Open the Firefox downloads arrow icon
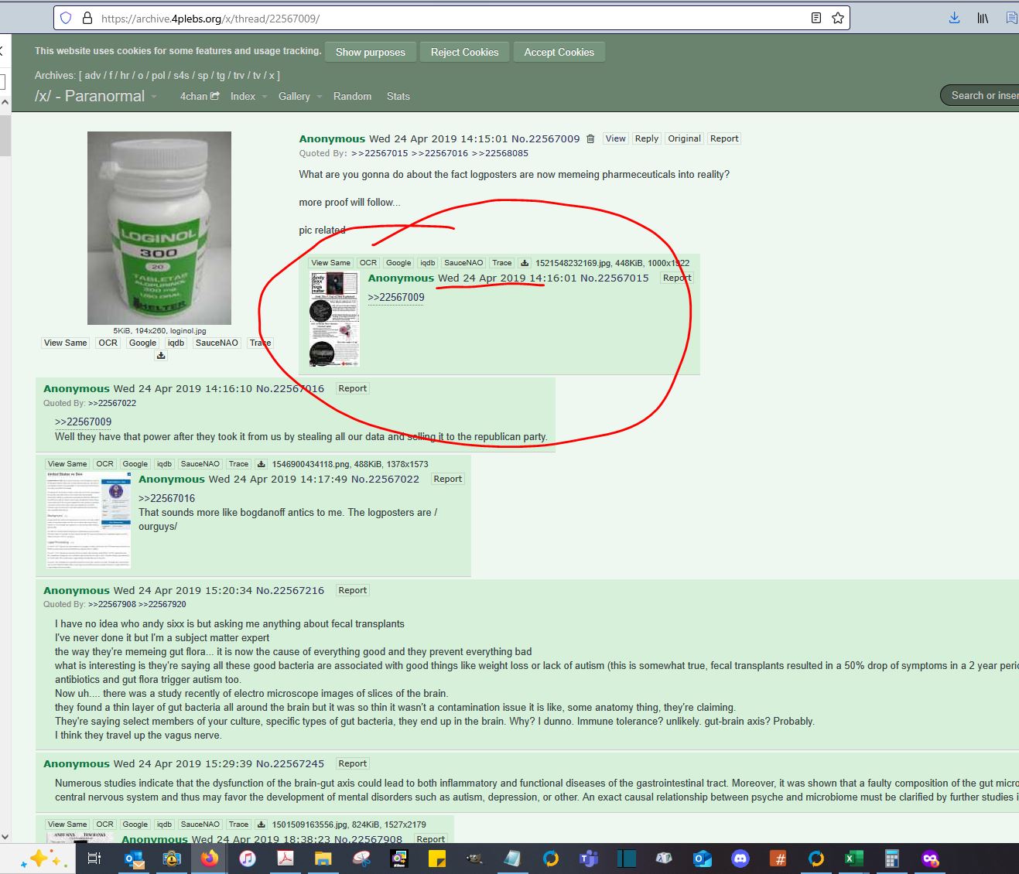Screen dimensions: 1019x874 954,18
